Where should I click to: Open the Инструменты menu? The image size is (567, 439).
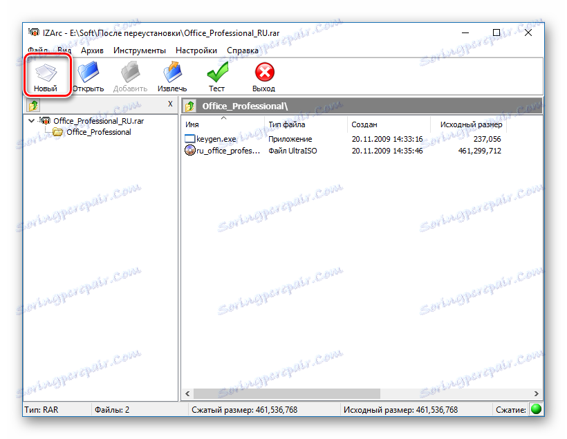140,50
